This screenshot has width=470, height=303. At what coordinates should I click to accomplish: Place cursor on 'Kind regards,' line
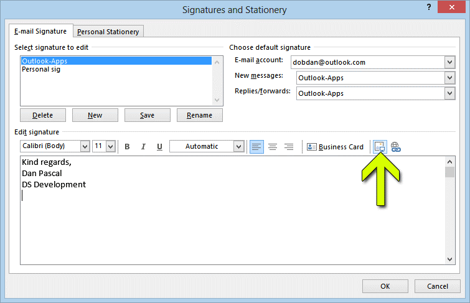pos(47,162)
